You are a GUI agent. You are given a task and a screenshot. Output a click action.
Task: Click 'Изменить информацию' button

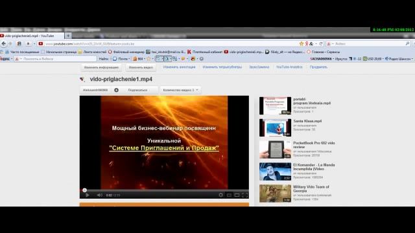(101, 67)
